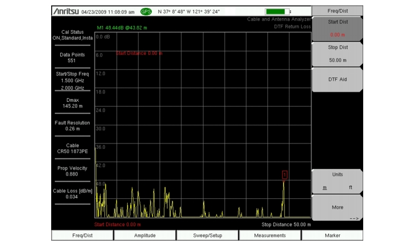The image size is (415, 246).
Task: Open the Marker menu
Action: tap(332, 235)
